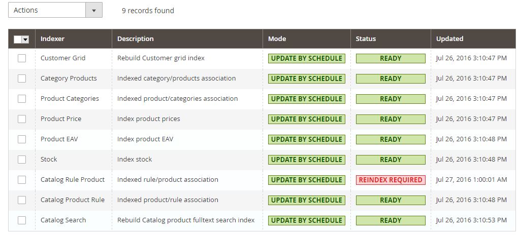This screenshot has height=236, width=518.
Task: Enable the Product Price row checkbox
Action: [x=22, y=119]
